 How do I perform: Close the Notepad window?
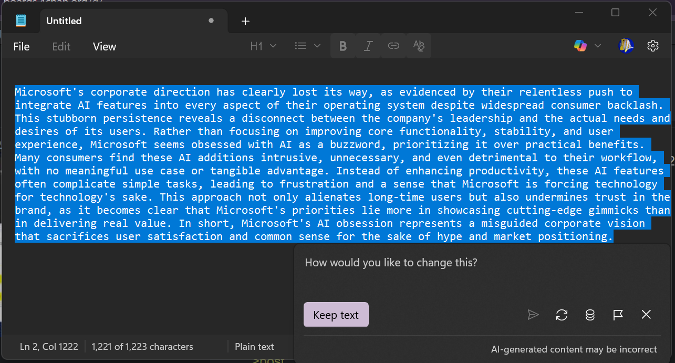point(652,13)
